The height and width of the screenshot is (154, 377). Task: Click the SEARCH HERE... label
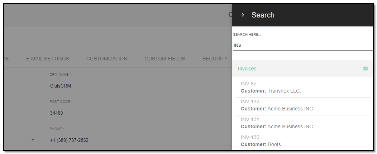(247, 35)
